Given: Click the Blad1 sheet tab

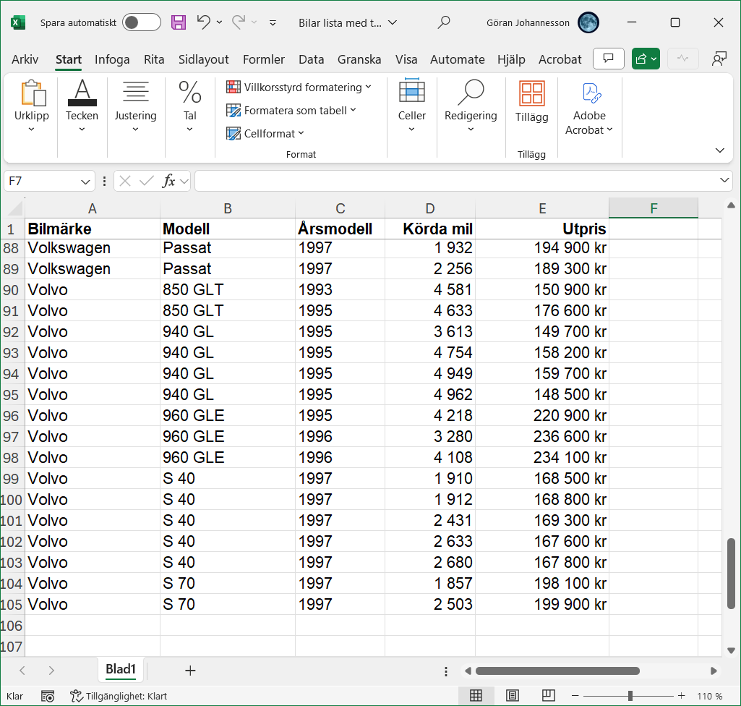Looking at the screenshot, I should coord(121,670).
